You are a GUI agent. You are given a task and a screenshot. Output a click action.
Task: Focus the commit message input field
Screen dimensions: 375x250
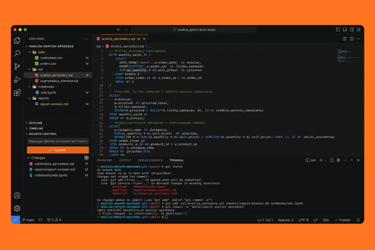pos(58,141)
